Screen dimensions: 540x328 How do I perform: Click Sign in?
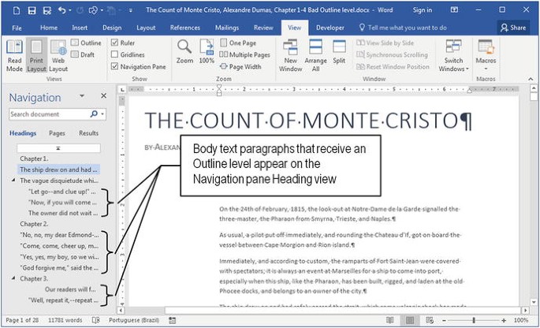coord(423,10)
